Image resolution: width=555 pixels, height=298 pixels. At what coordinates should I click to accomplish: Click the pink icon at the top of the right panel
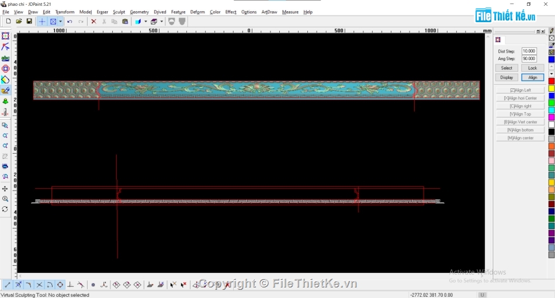coord(498,40)
